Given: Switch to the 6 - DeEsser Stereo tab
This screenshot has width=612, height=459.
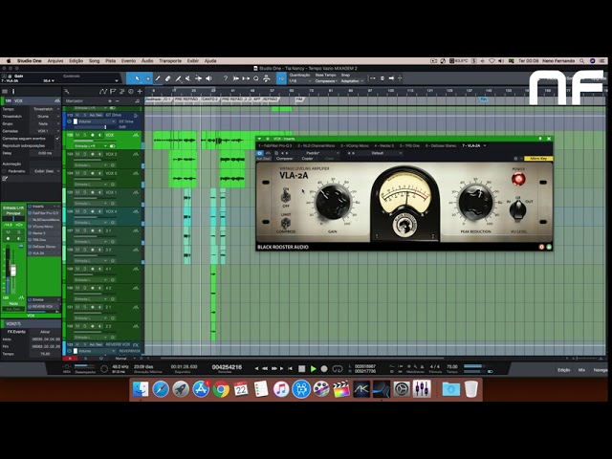Looking at the screenshot, I should (x=441, y=145).
